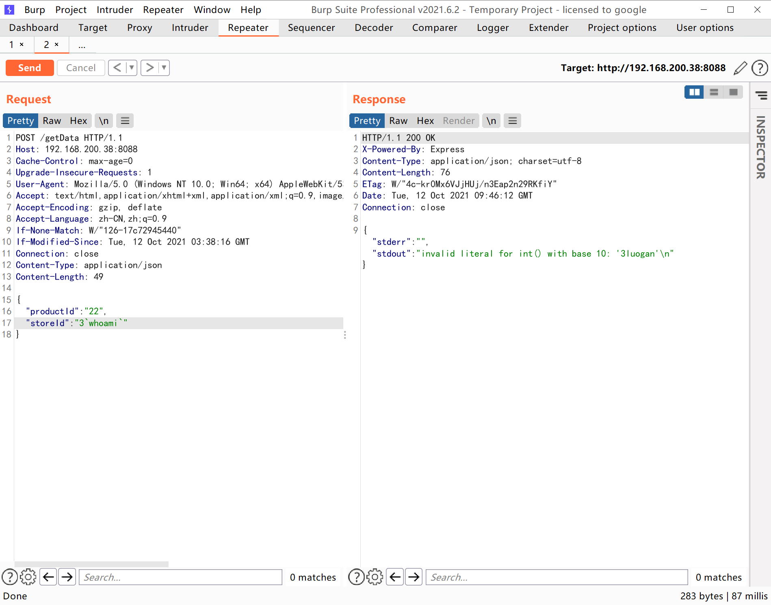Expand the forward history dropdown arrow
The height and width of the screenshot is (605, 771).
tap(164, 67)
